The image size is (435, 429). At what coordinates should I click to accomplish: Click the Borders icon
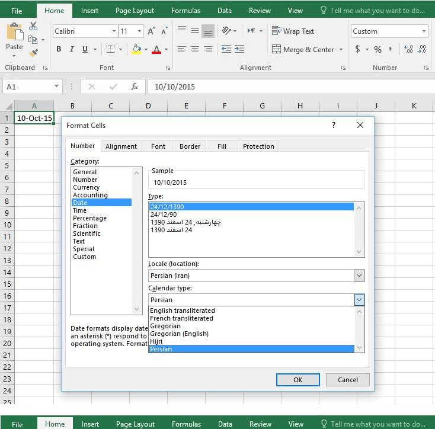click(110, 49)
